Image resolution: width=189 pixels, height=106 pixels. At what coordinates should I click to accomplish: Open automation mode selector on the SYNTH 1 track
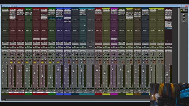tap(98, 48)
